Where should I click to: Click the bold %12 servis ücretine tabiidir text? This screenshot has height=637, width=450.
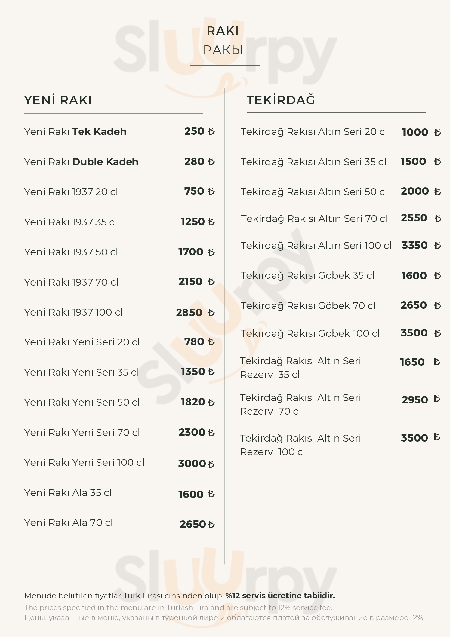tap(280, 596)
